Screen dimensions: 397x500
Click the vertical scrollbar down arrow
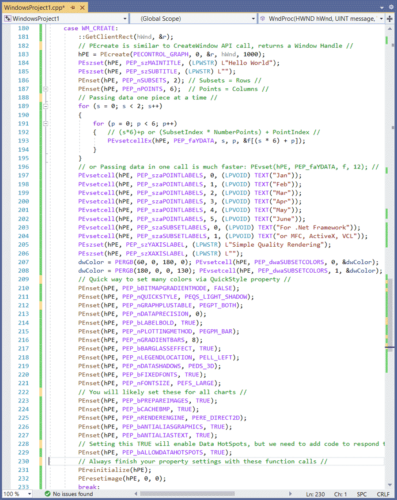pos(390,485)
